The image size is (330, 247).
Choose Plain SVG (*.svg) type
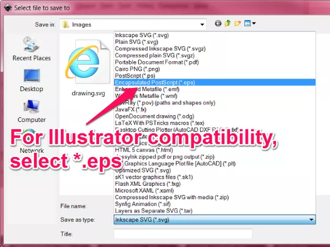(x=136, y=41)
